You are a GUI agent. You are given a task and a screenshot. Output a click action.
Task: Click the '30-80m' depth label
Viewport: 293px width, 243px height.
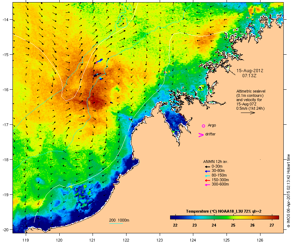point(218,171)
